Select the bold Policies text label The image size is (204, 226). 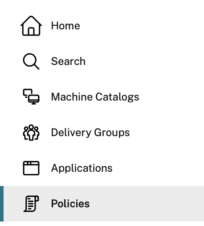[x=70, y=204]
